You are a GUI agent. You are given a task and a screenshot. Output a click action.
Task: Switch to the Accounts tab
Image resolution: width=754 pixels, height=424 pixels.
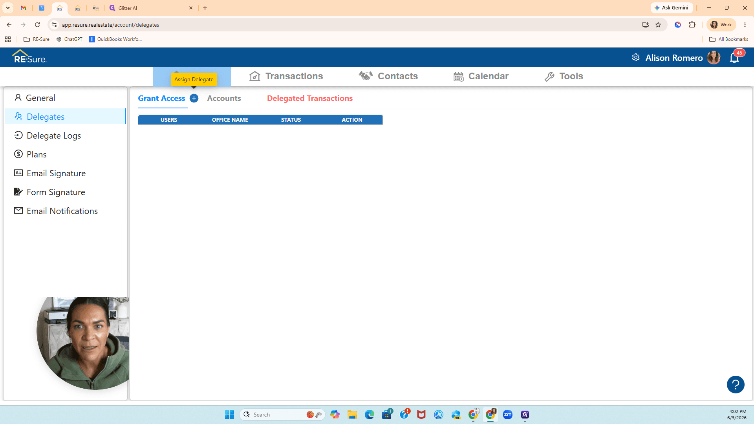point(224,98)
